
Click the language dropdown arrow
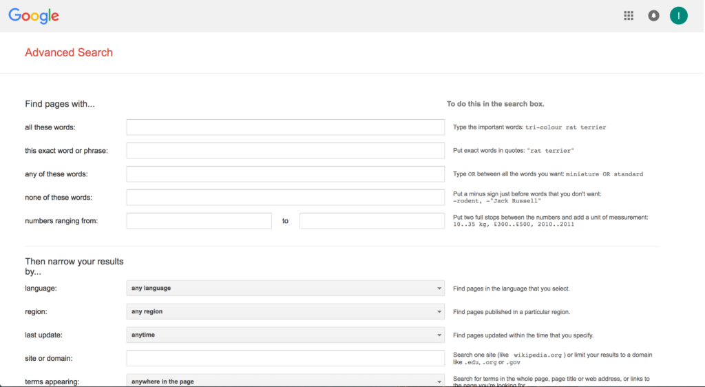tap(439, 289)
